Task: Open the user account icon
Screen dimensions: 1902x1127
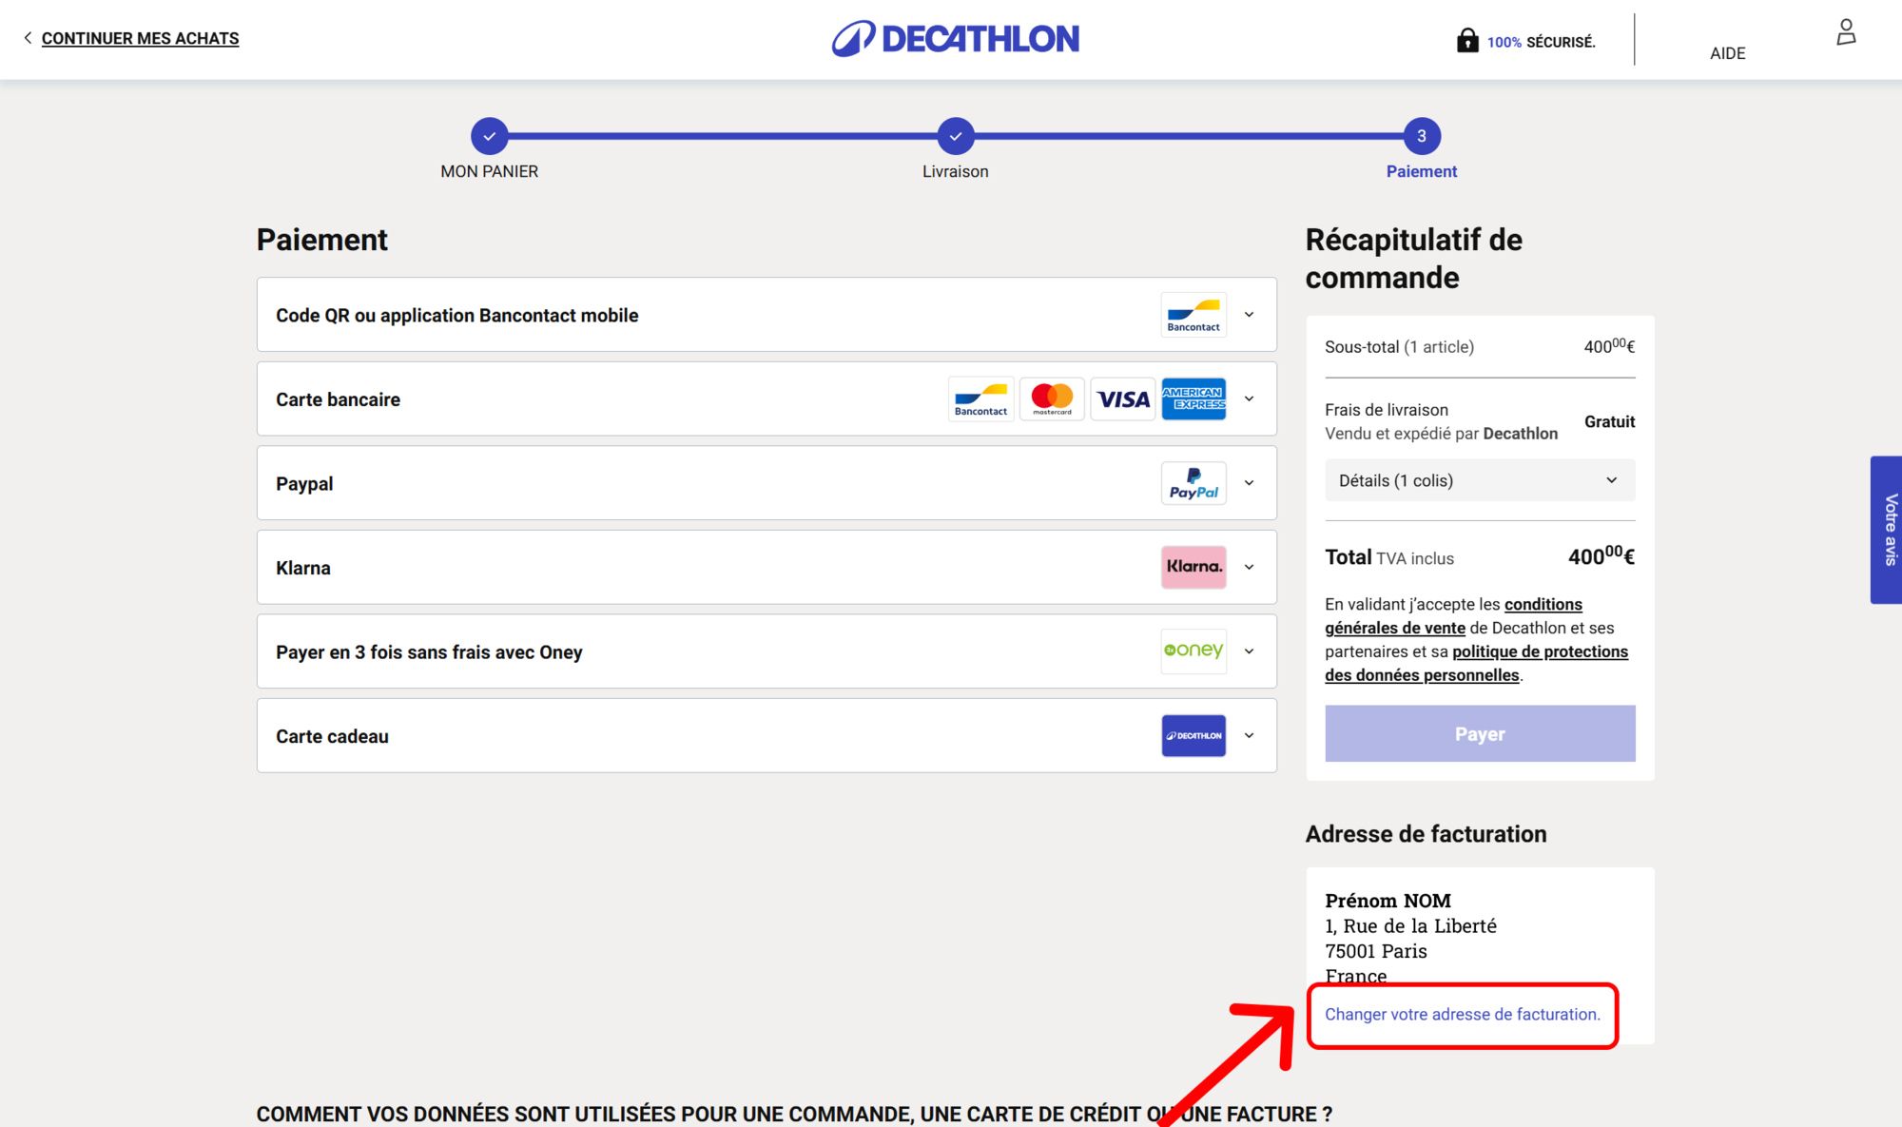Action: 1846,32
